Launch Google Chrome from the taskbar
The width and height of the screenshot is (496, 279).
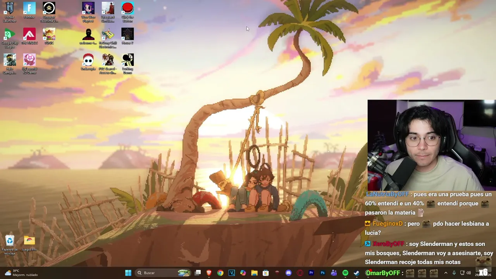tap(220, 273)
